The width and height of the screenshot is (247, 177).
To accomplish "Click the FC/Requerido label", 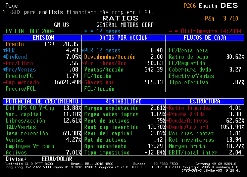I will pos(187,63).
